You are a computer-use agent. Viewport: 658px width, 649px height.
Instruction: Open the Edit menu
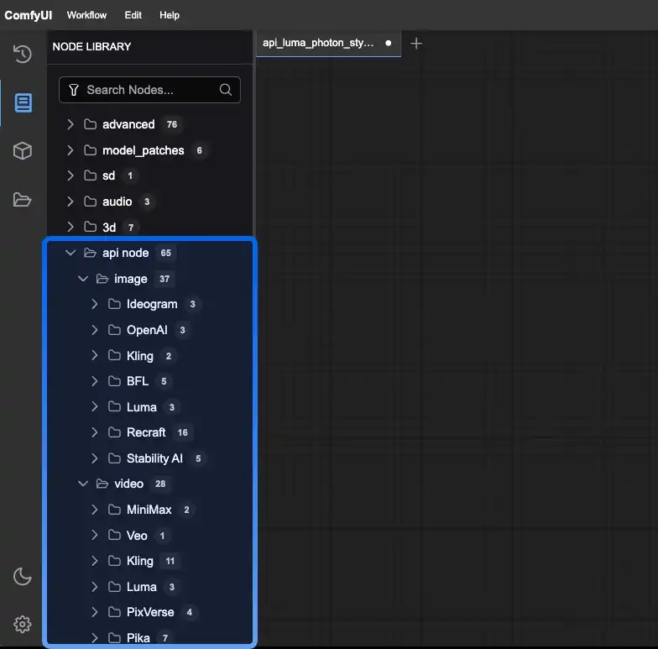pos(133,15)
